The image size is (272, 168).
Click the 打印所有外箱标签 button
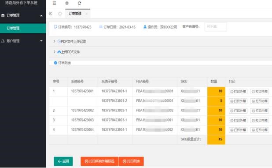99,161
